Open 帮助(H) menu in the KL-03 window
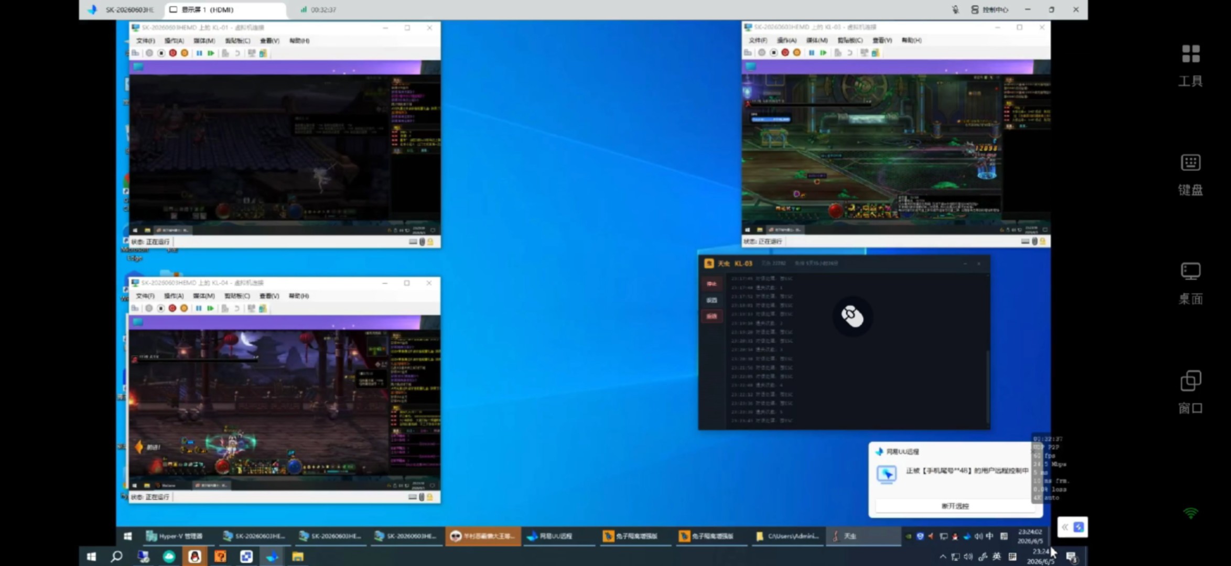The width and height of the screenshot is (1231, 566). click(911, 40)
